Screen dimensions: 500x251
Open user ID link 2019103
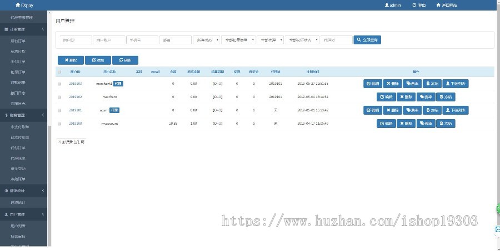[x=75, y=84]
